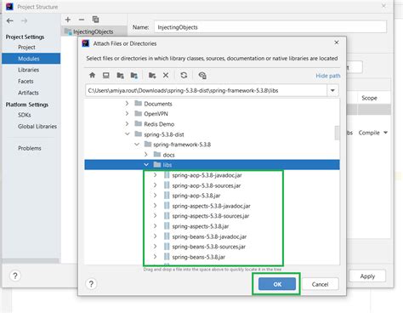
Task: Navigate back in Project Structure
Action: point(10,20)
